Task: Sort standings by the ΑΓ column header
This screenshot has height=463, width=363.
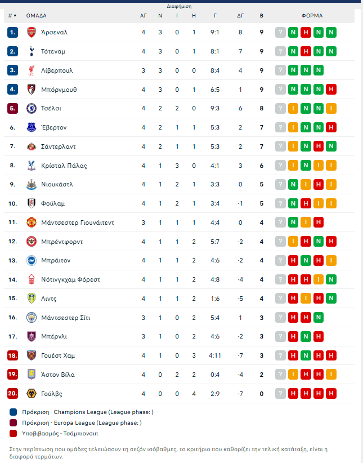Action: click(144, 15)
